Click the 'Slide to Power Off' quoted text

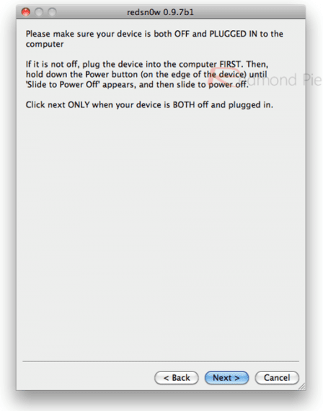[x=63, y=85]
